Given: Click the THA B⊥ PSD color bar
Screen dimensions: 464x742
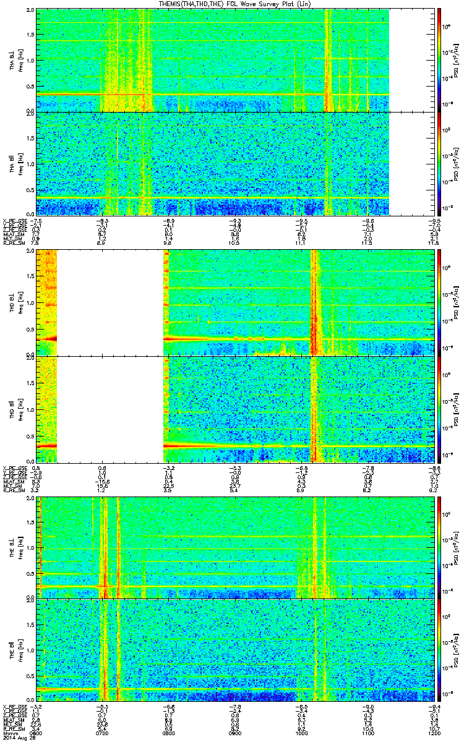Looking at the screenshot, I should pos(439,60).
